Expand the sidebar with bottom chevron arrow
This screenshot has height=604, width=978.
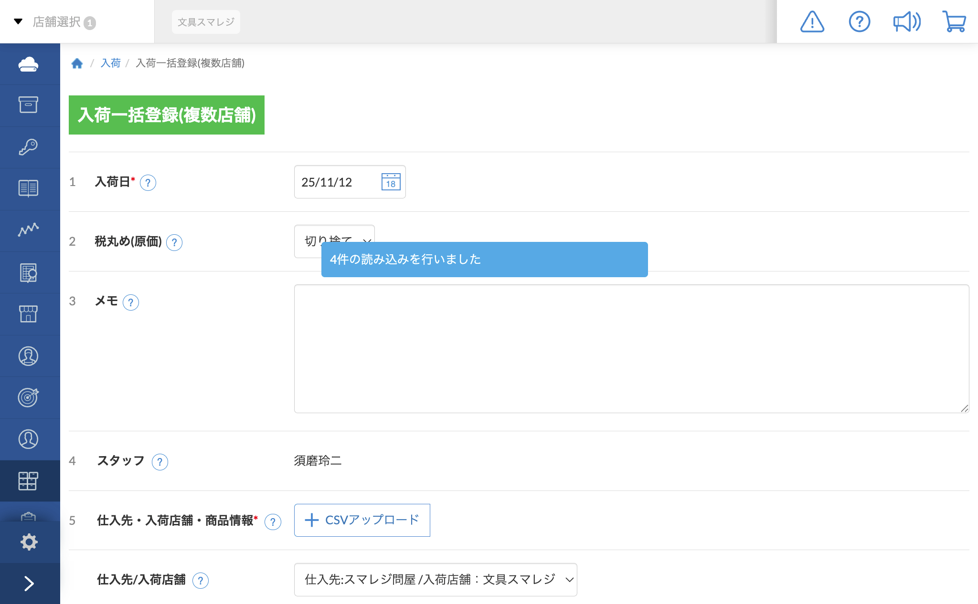coord(29,583)
